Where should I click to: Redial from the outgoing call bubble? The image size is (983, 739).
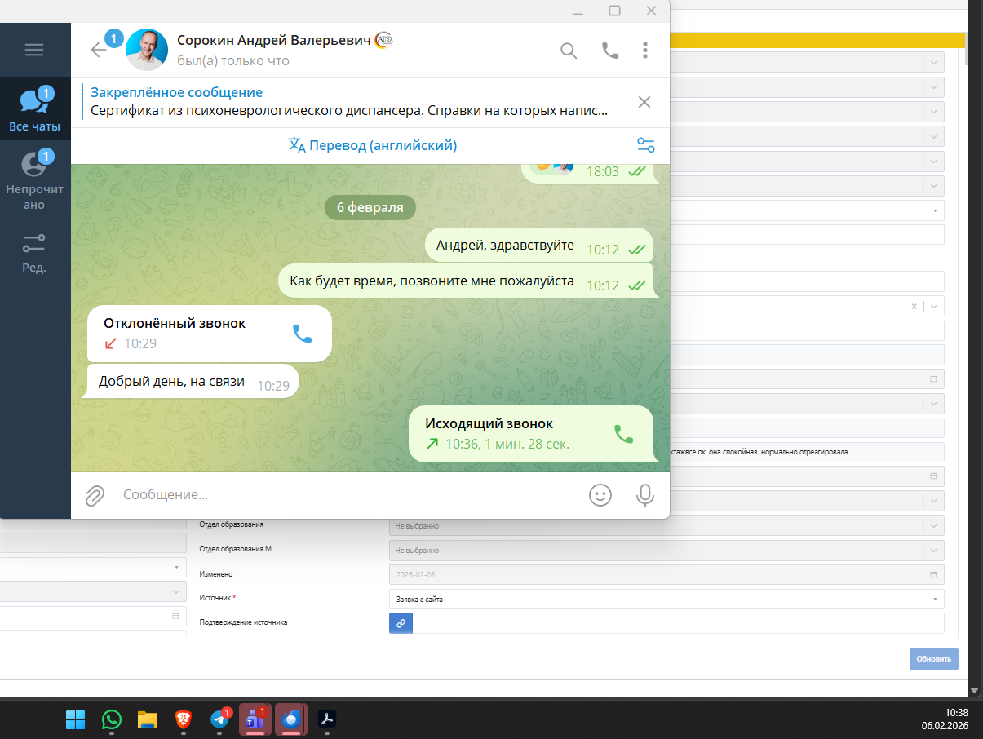pyautogui.click(x=623, y=434)
